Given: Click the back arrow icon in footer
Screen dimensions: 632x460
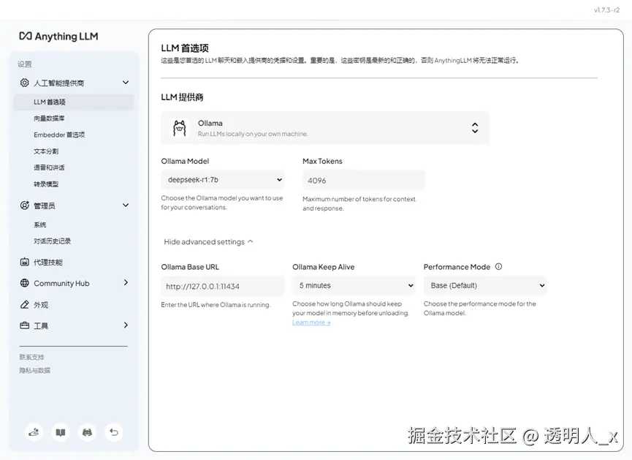Looking at the screenshot, I should (114, 432).
